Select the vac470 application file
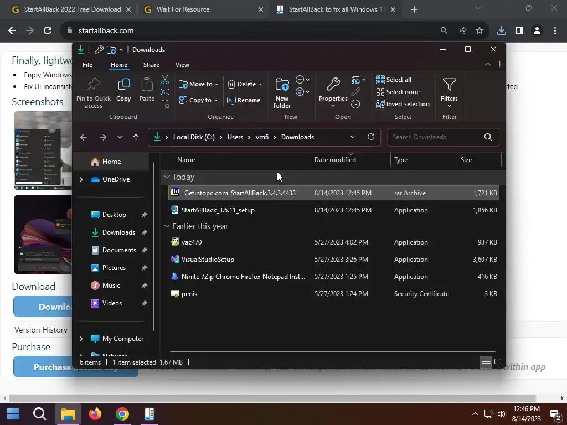 click(333, 242)
